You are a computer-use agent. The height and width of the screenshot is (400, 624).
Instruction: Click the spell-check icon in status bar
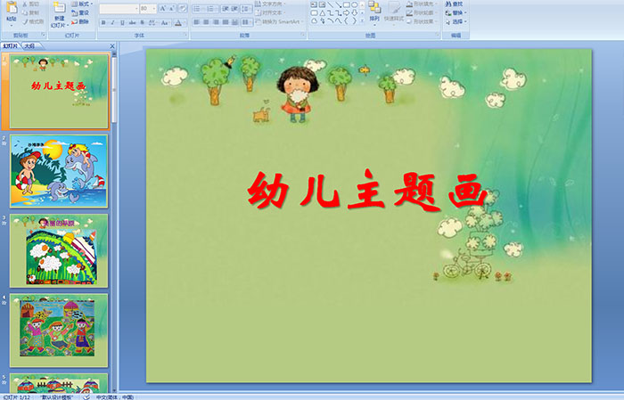click(86, 396)
